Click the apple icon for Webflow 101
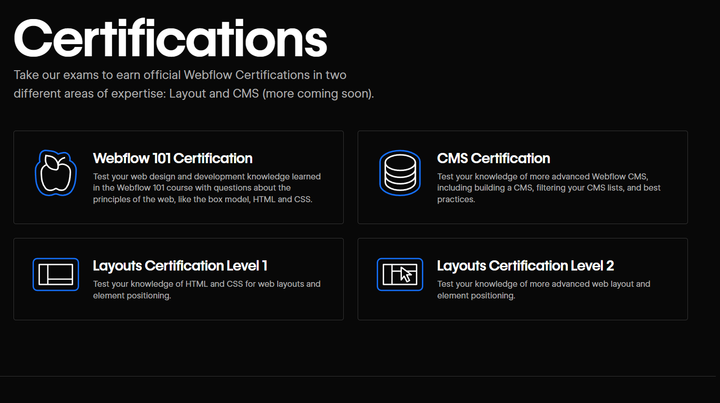 point(56,173)
